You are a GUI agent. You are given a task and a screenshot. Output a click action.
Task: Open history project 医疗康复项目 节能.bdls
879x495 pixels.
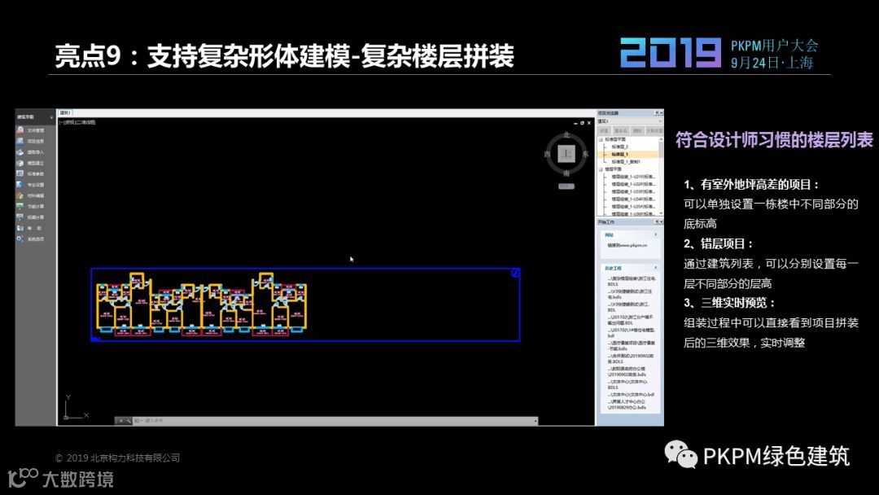631,346
